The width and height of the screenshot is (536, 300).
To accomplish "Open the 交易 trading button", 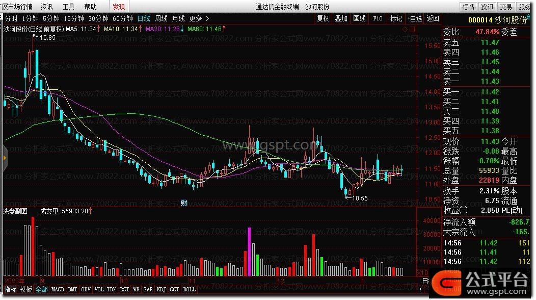I will [x=505, y=7].
